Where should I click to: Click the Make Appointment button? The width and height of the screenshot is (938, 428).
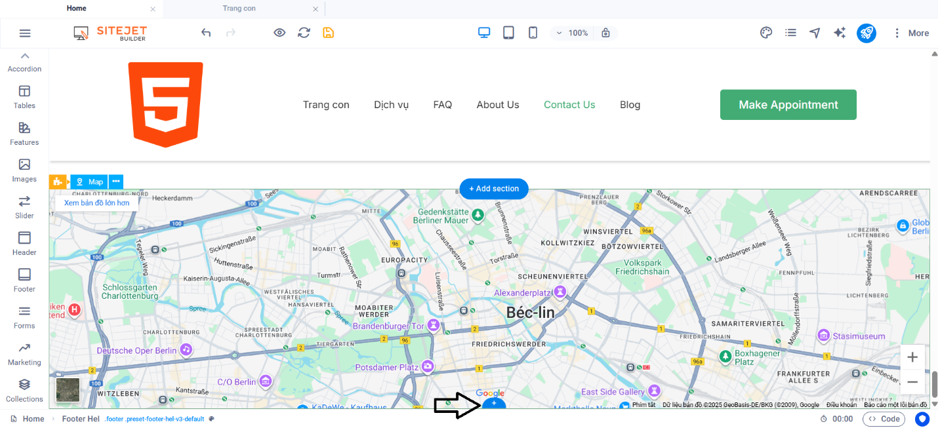coord(788,105)
